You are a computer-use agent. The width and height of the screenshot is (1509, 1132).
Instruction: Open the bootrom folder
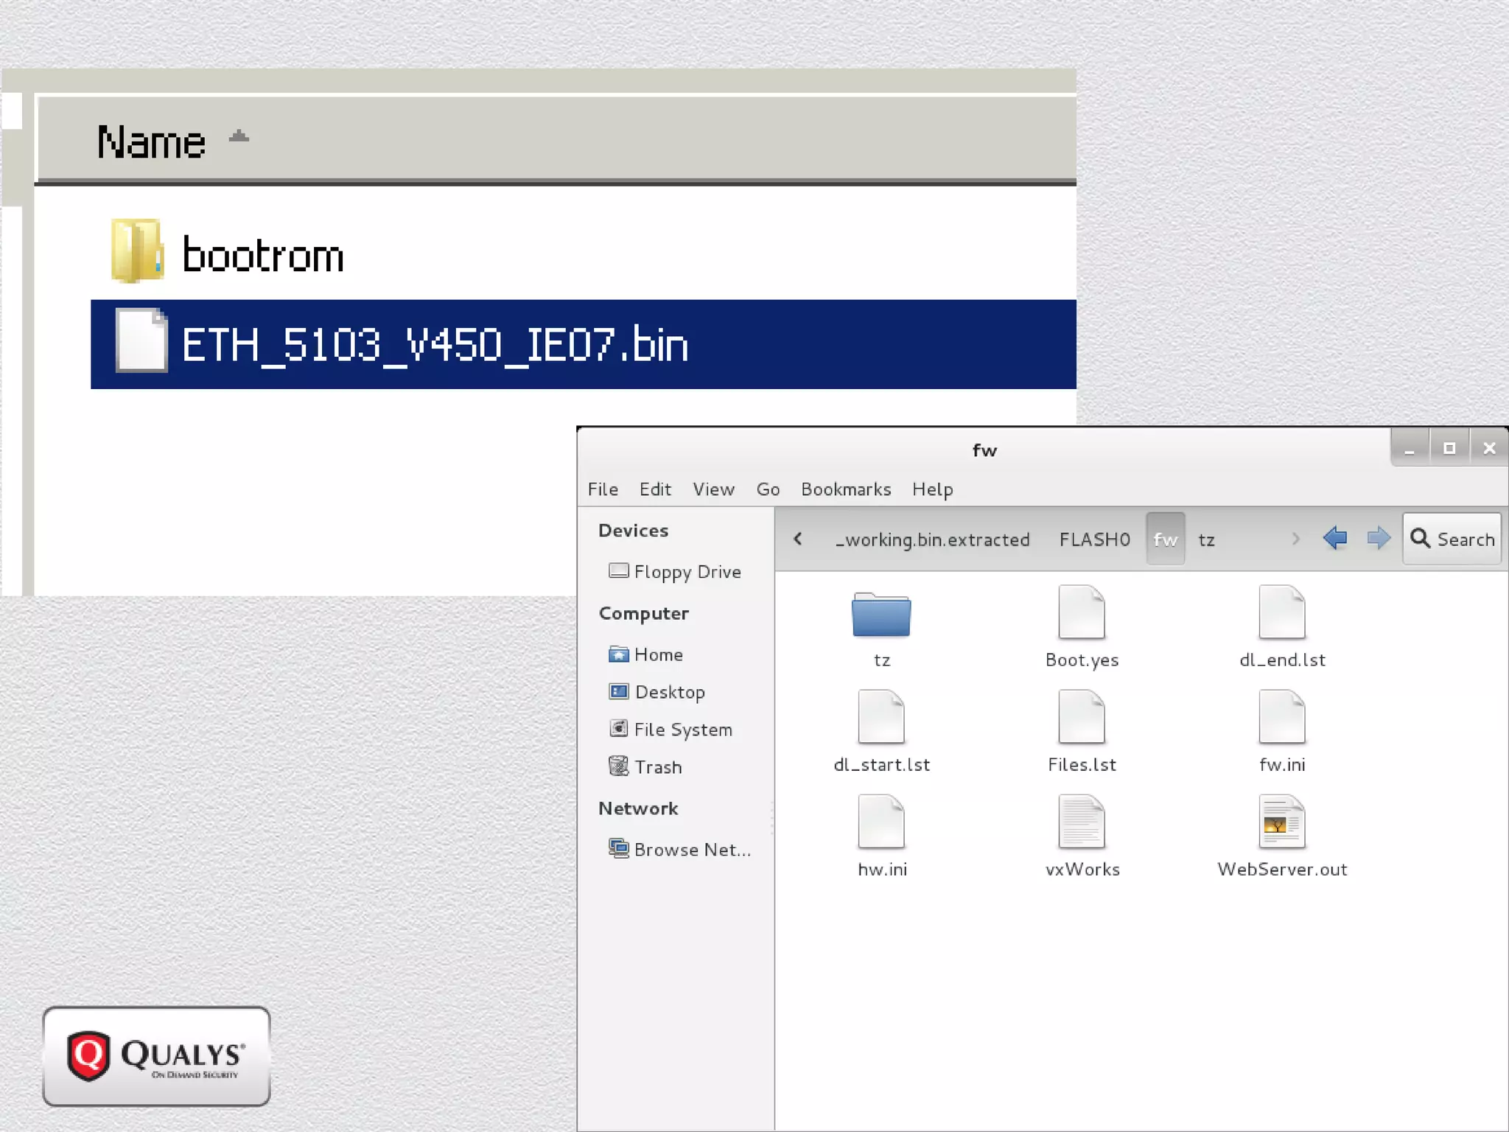click(x=262, y=255)
